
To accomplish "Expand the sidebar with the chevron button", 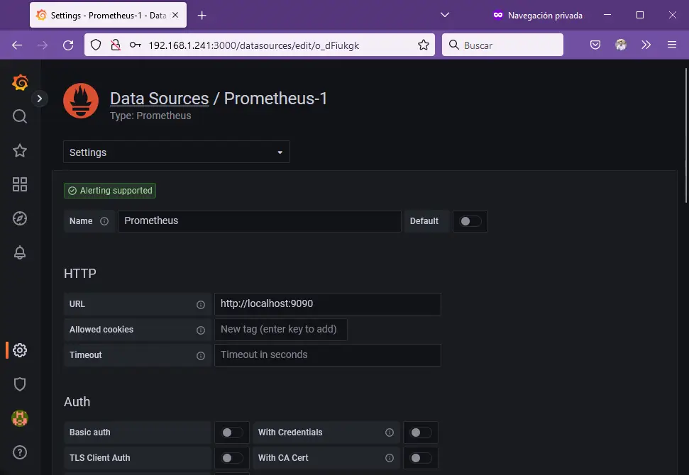I will 40,99.
